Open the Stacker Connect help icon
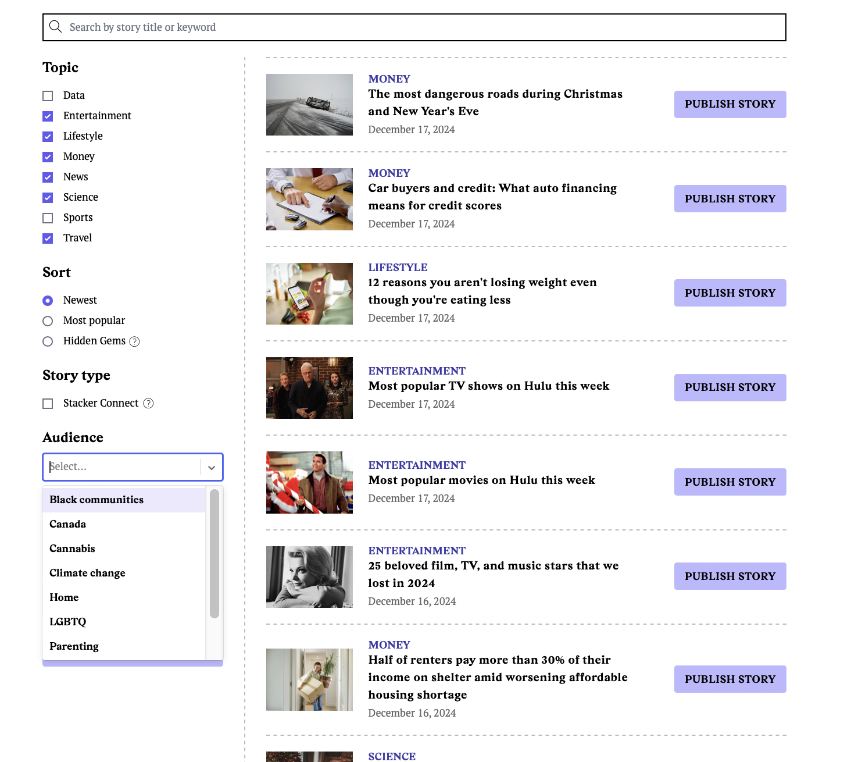The width and height of the screenshot is (851, 762). (148, 404)
